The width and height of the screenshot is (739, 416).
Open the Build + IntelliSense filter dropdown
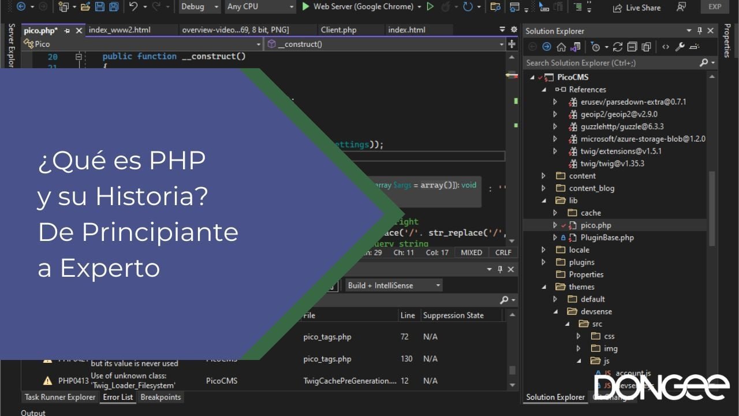click(394, 285)
